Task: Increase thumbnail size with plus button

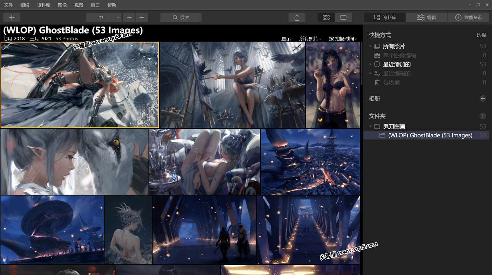Action: 142,17
